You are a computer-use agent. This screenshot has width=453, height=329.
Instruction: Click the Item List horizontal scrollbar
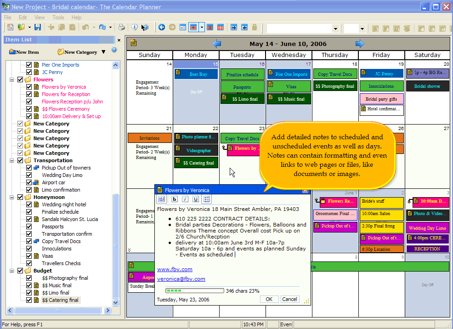click(59, 311)
